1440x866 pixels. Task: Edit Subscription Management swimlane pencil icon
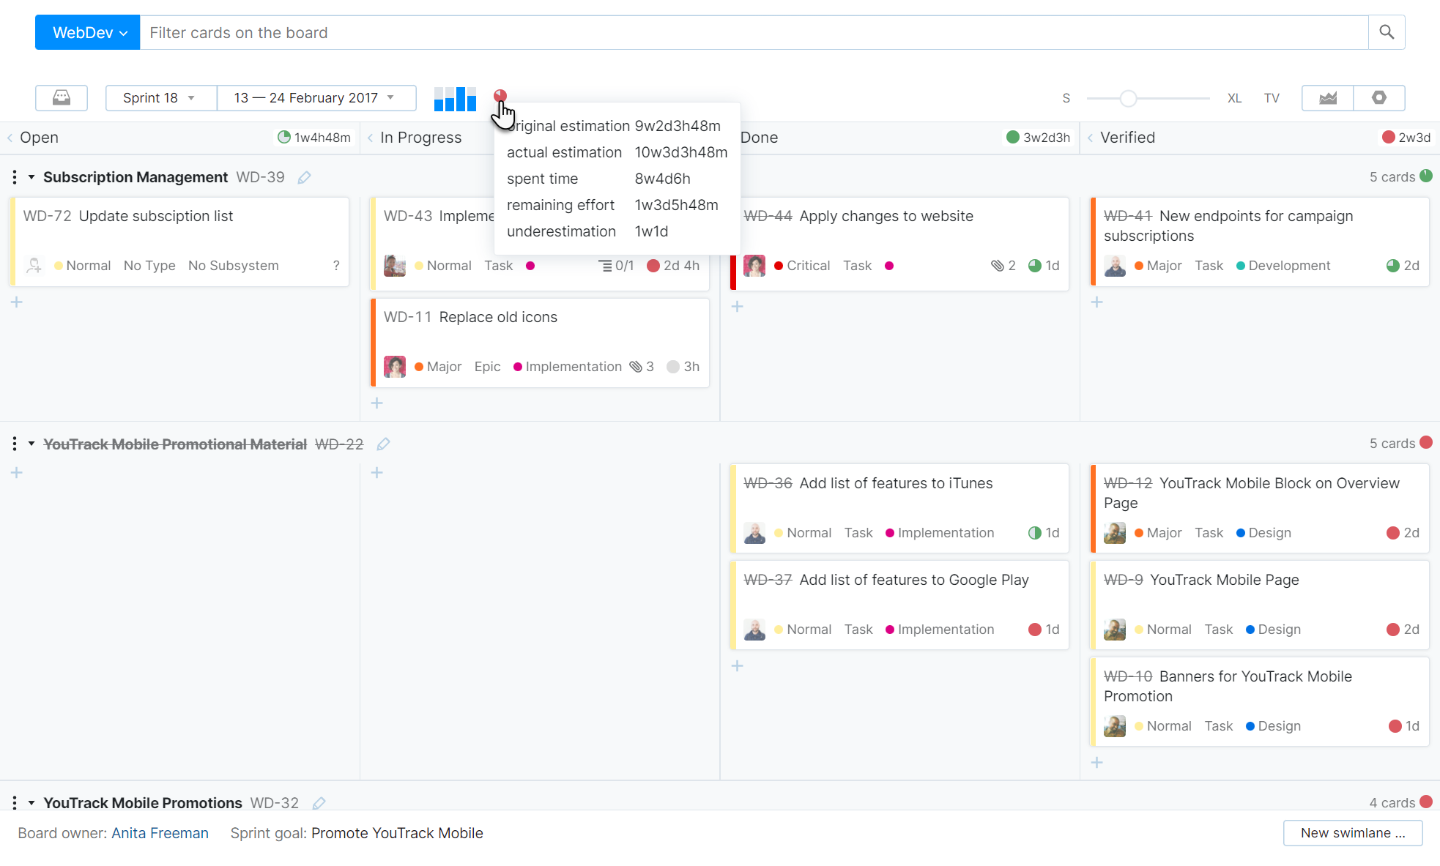coord(305,177)
